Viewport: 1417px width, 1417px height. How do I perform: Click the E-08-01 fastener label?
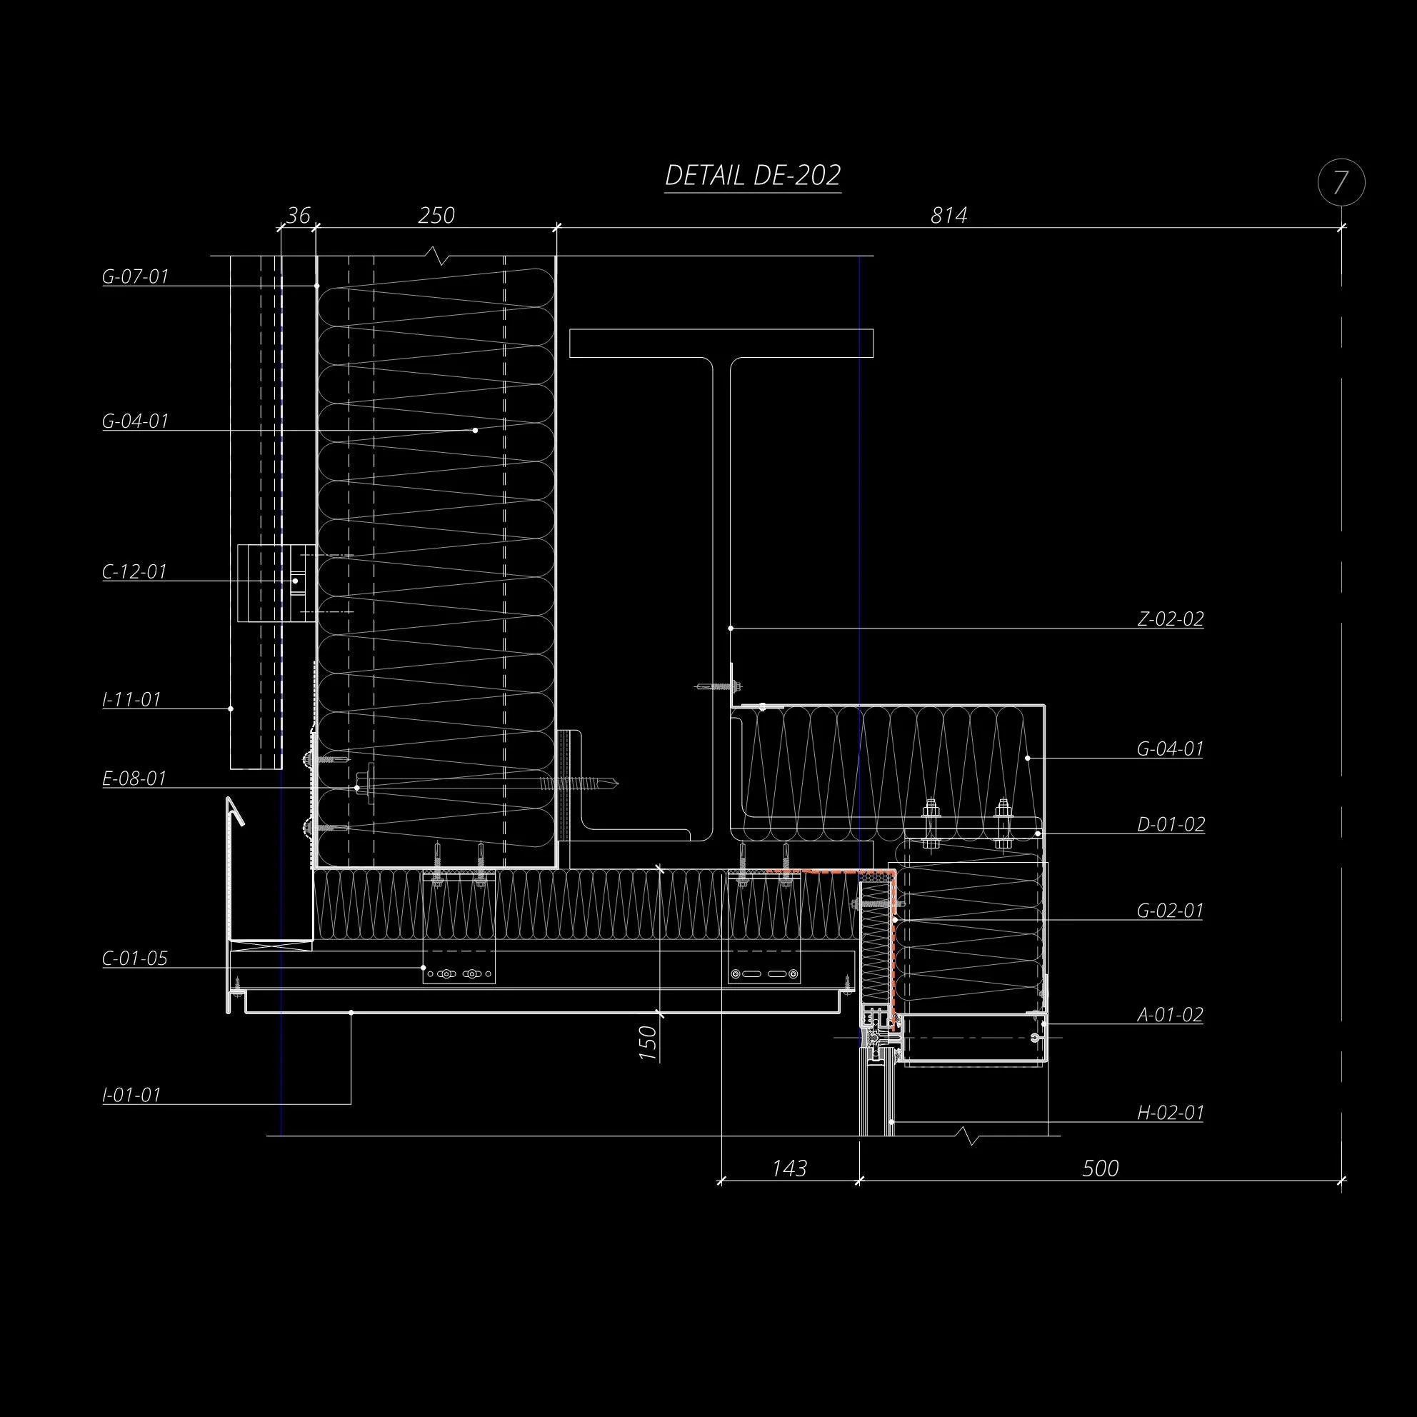135,778
